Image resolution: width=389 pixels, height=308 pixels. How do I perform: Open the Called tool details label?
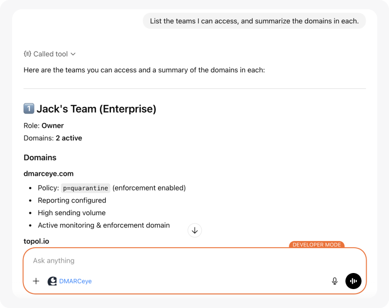pyautogui.click(x=51, y=54)
